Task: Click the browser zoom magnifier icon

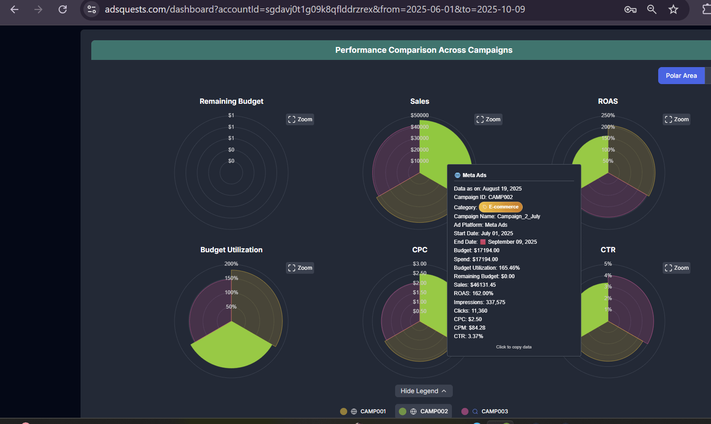Action: 651,9
